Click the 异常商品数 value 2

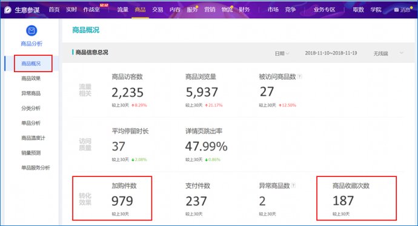click(x=262, y=201)
